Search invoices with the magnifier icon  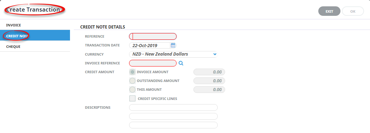181,63
